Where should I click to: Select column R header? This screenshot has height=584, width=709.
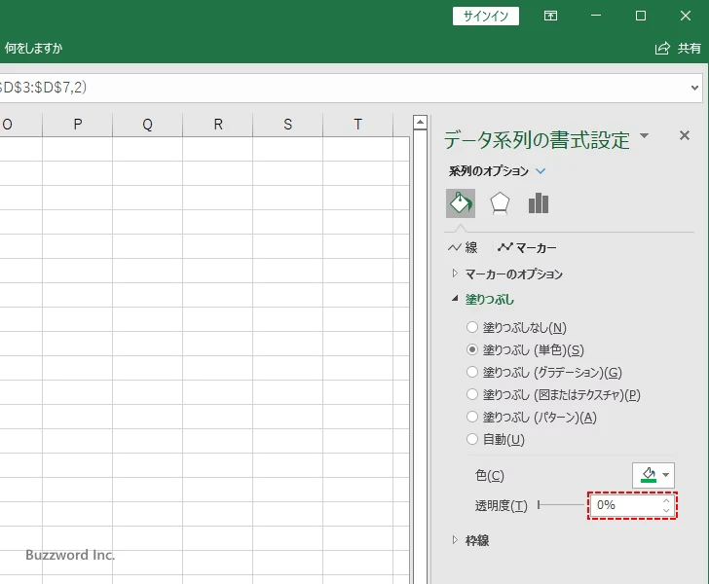coord(217,124)
